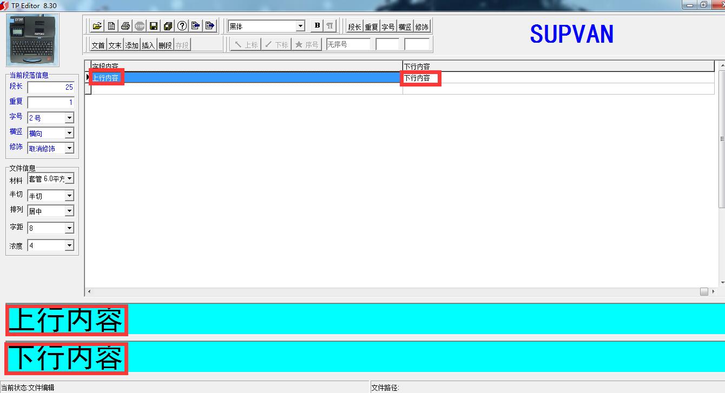Click the printer icon to print

click(126, 26)
